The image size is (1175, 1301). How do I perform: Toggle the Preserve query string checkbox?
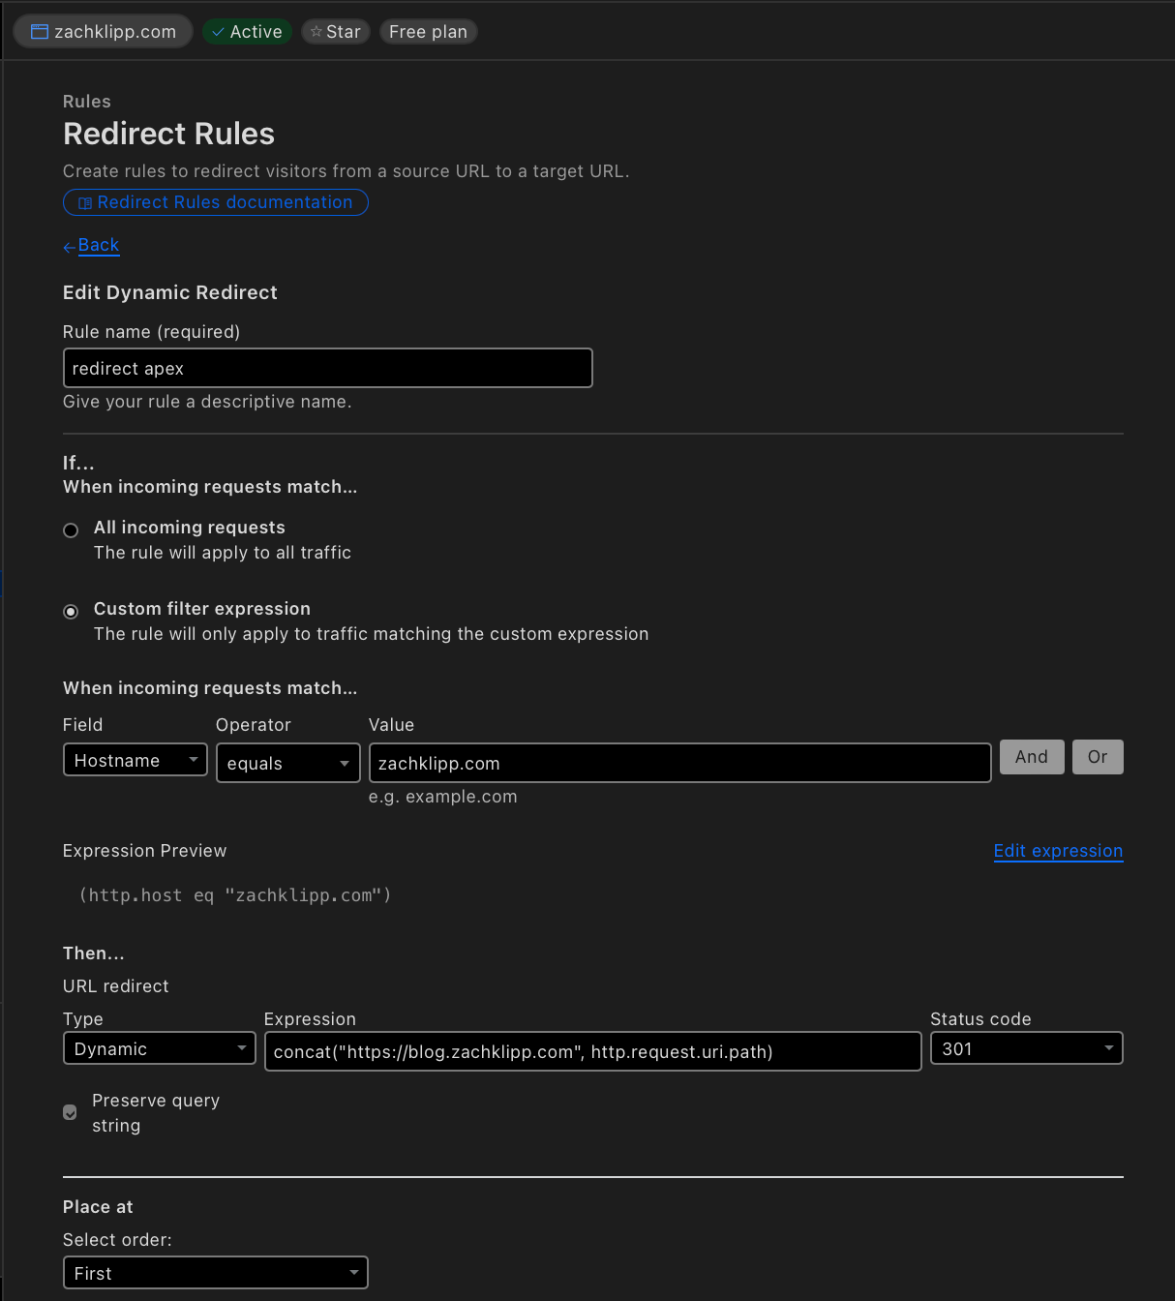point(70,1112)
